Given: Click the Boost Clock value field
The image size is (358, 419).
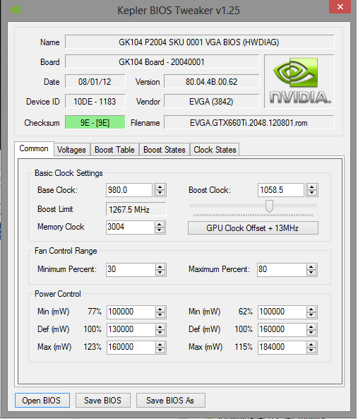Looking at the screenshot, I should point(280,190).
